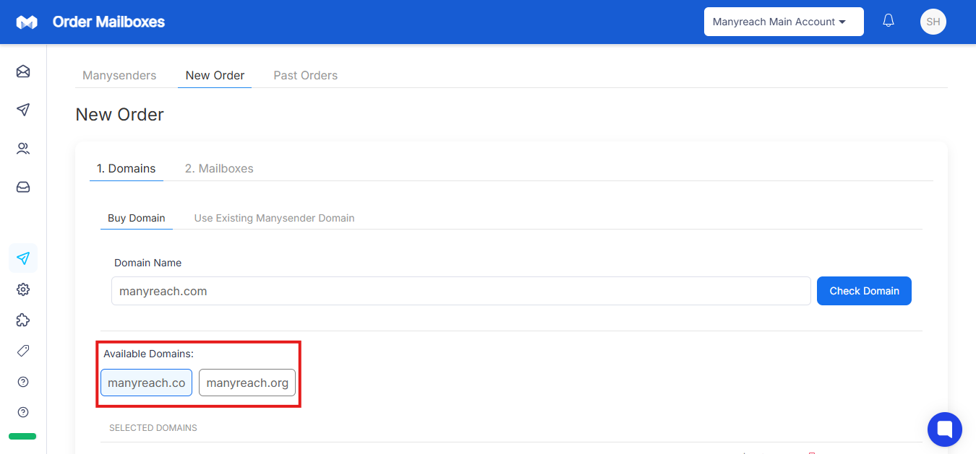Click the New Order heading text
Screen dimensions: 976x454
pyautogui.click(x=119, y=115)
